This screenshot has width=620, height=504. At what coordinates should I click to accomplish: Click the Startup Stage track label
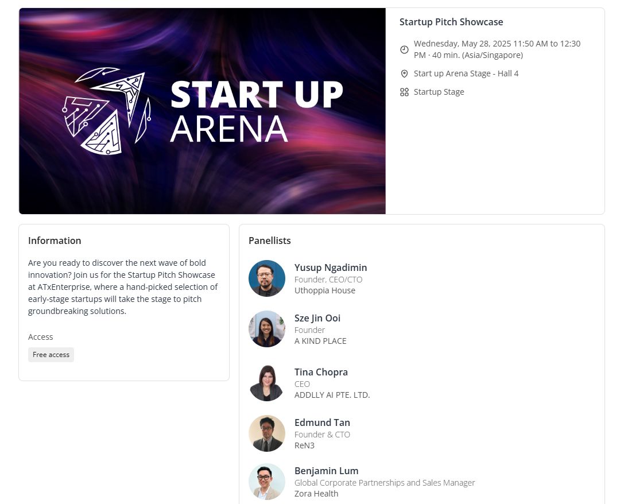coord(439,92)
